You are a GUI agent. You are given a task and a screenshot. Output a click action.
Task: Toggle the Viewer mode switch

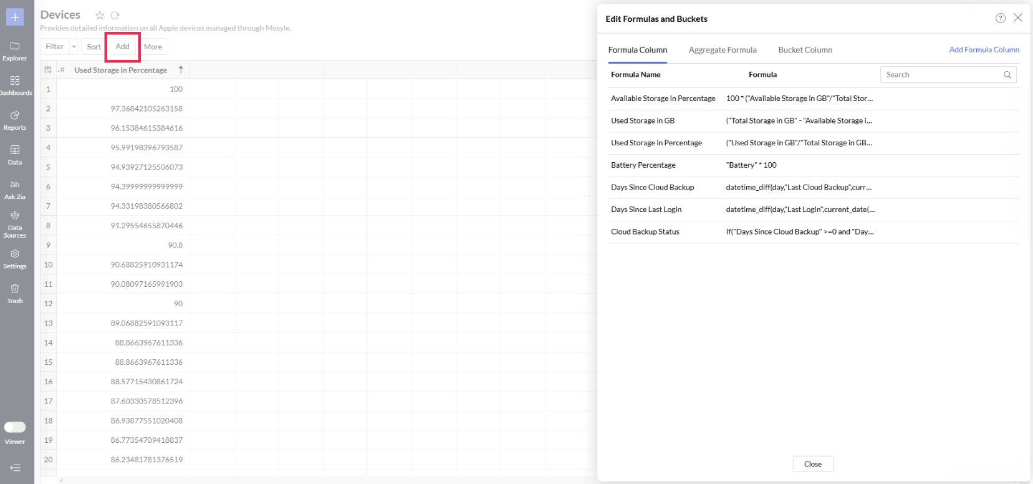[x=15, y=427]
